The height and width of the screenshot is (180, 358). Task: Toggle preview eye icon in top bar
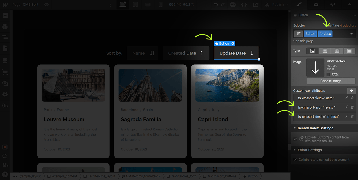point(46,5)
